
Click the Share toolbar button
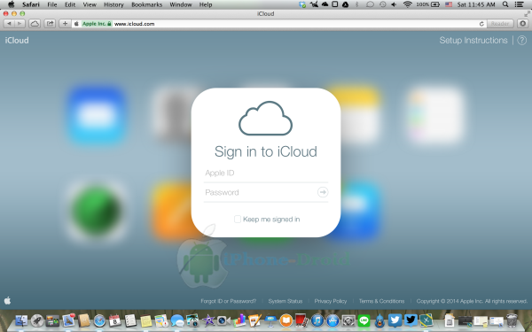click(x=51, y=24)
